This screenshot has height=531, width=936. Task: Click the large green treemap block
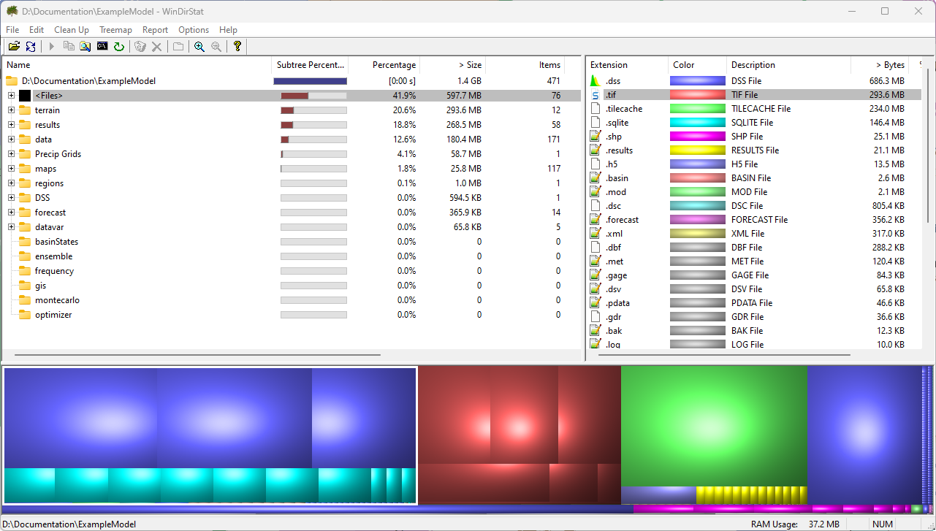(713, 425)
